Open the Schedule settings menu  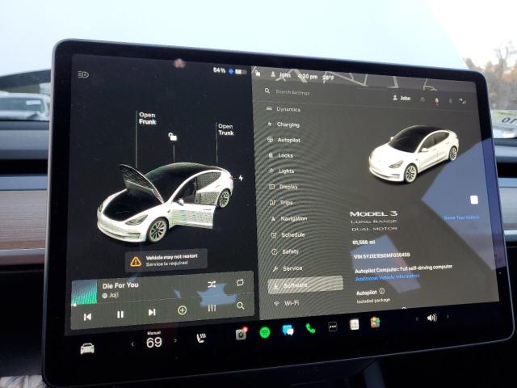tap(288, 235)
